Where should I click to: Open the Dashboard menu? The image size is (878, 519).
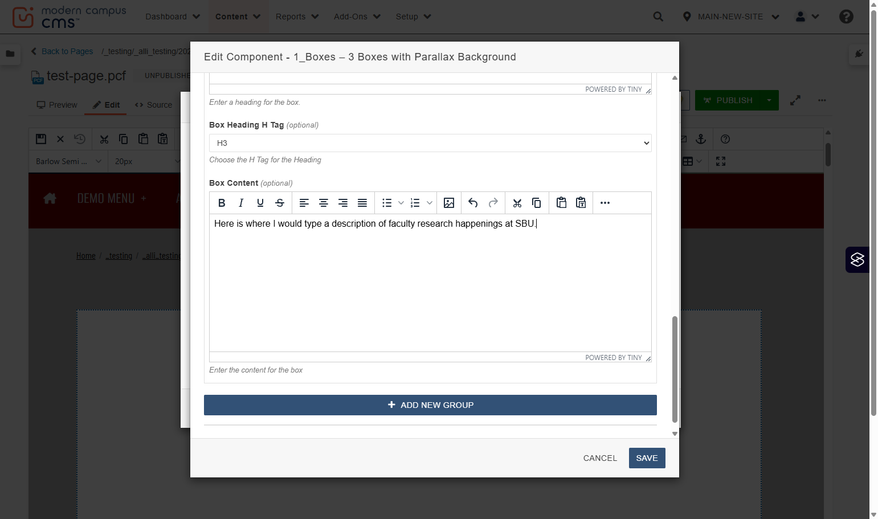click(173, 17)
